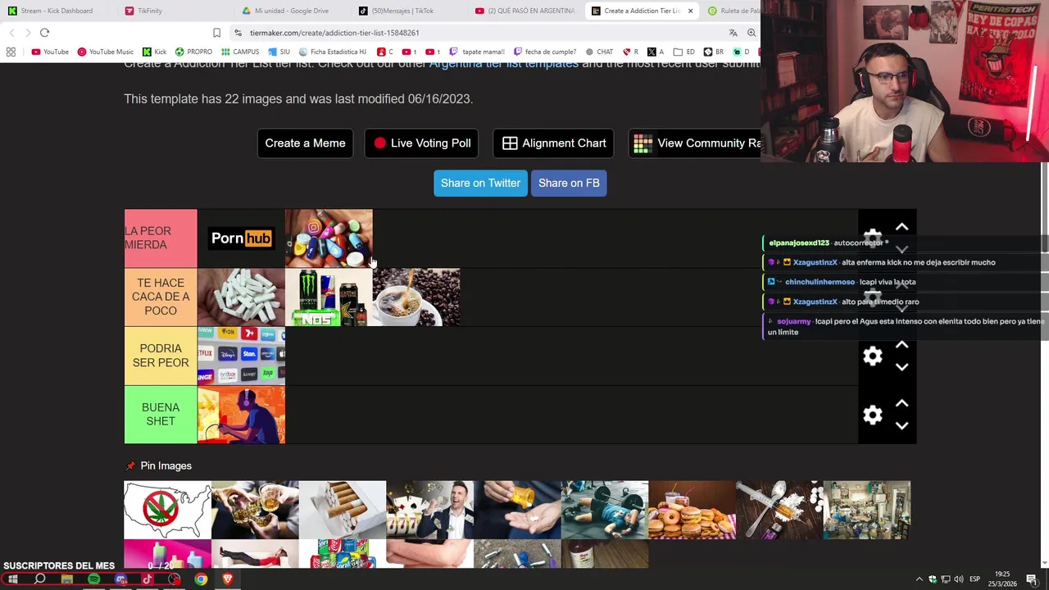
Task: Click Windows Start button
Action: [13, 579]
